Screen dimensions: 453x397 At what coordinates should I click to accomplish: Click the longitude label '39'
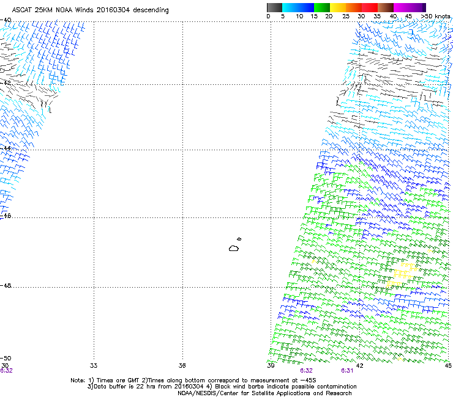click(x=271, y=366)
